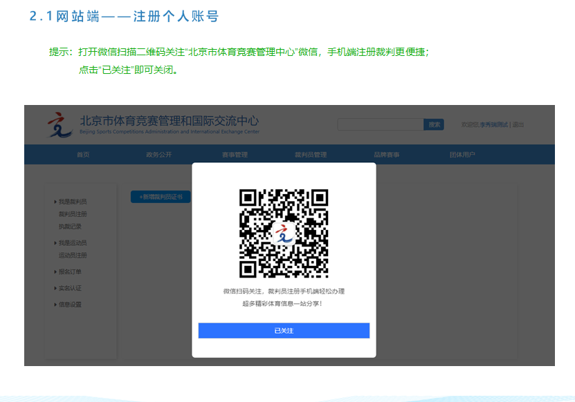Select 运动员注册 in the sidebar

pyautogui.click(x=73, y=255)
